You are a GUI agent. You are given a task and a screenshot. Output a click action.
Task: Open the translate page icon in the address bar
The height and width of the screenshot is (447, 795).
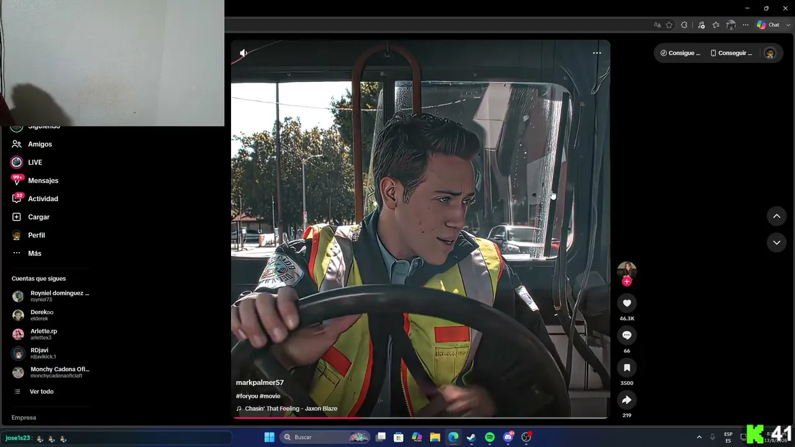coord(657,25)
